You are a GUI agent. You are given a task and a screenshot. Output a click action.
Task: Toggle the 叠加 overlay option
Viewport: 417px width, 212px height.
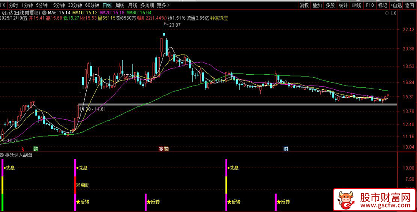(317, 5)
